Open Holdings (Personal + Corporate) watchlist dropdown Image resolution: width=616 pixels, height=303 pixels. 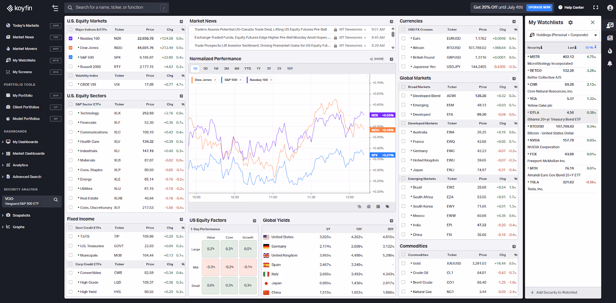coord(563,35)
